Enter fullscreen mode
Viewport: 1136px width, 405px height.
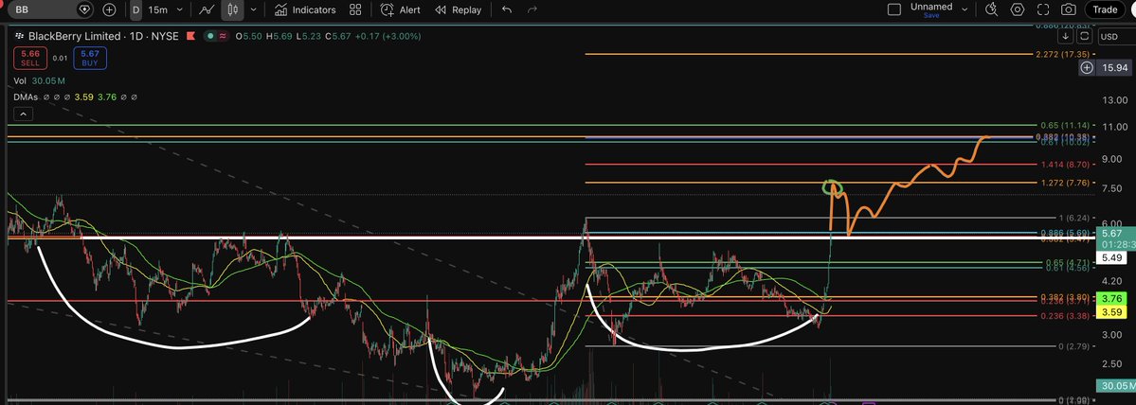1044,9
